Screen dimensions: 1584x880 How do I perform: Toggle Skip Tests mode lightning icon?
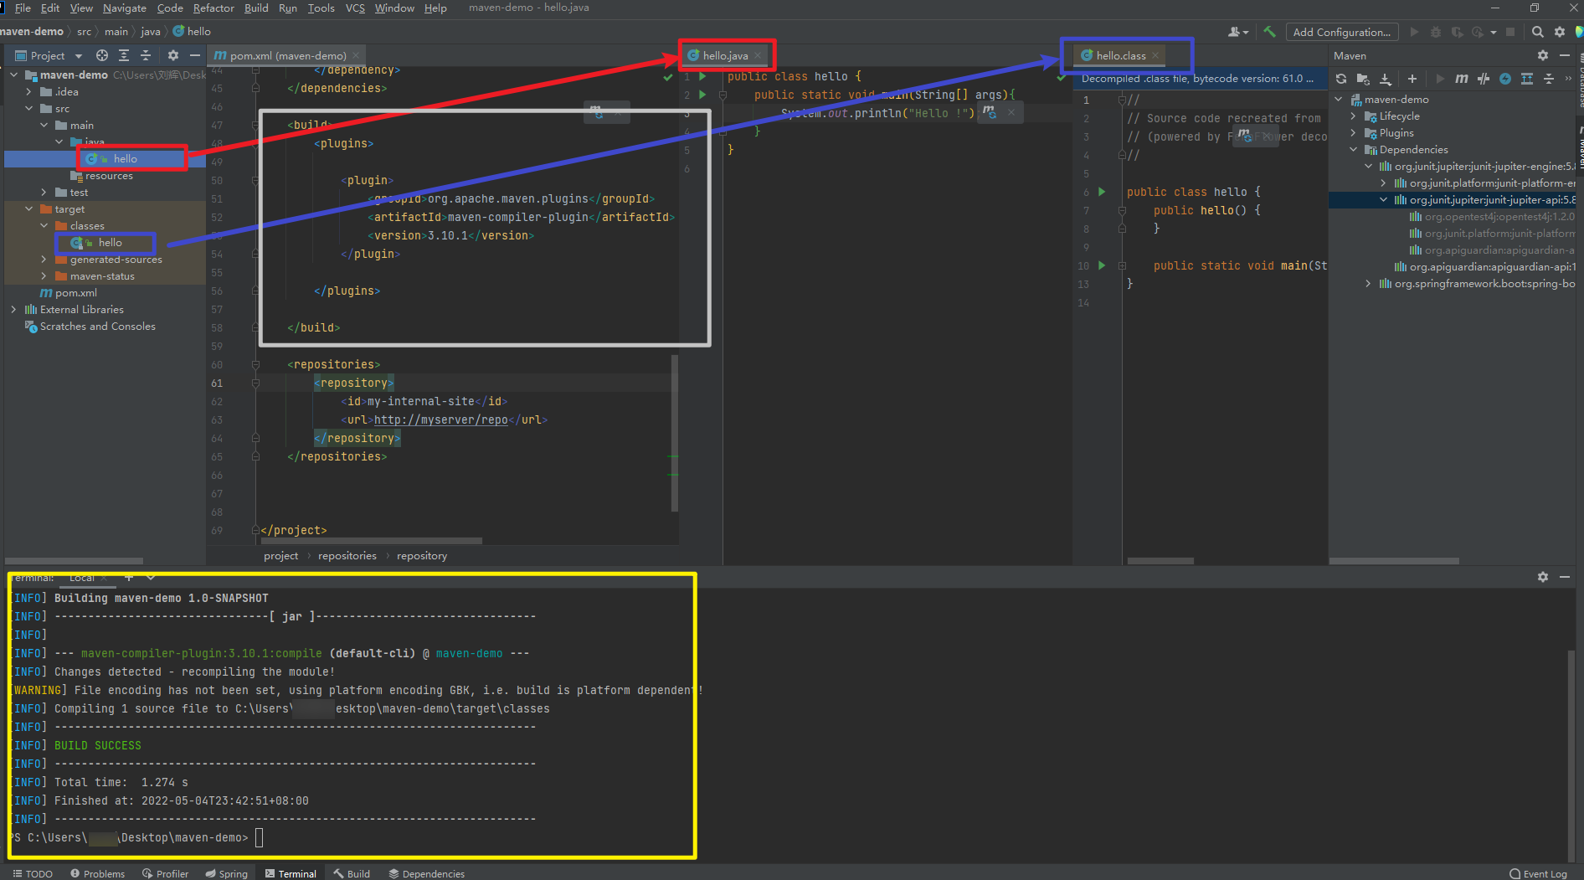[1505, 79]
